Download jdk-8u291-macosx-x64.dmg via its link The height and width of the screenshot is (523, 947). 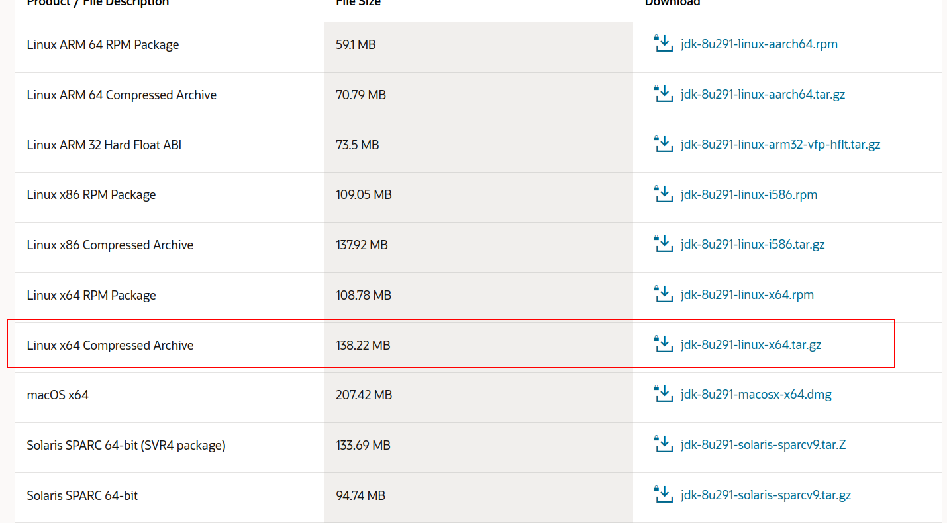click(x=756, y=395)
